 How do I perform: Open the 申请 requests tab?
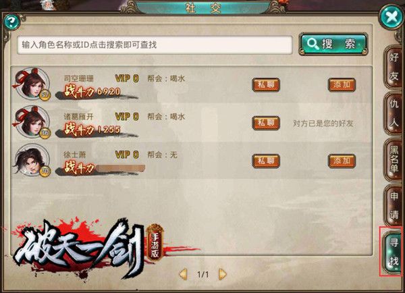pyautogui.click(x=394, y=205)
